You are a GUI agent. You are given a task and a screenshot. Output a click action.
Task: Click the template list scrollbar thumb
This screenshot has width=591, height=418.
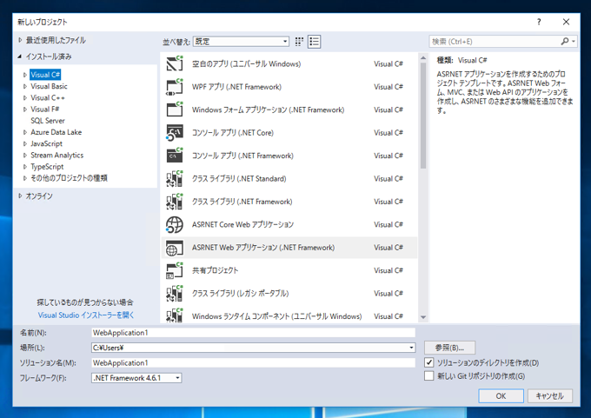pos(423,116)
